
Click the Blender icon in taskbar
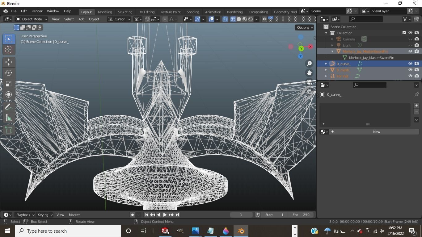pos(241,231)
